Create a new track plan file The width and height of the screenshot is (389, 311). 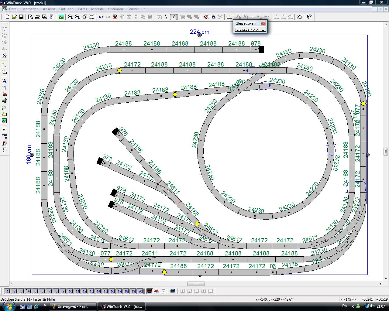point(7,17)
